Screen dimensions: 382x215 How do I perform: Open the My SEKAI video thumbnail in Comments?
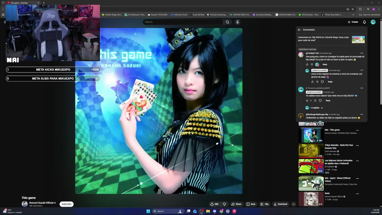358,39
